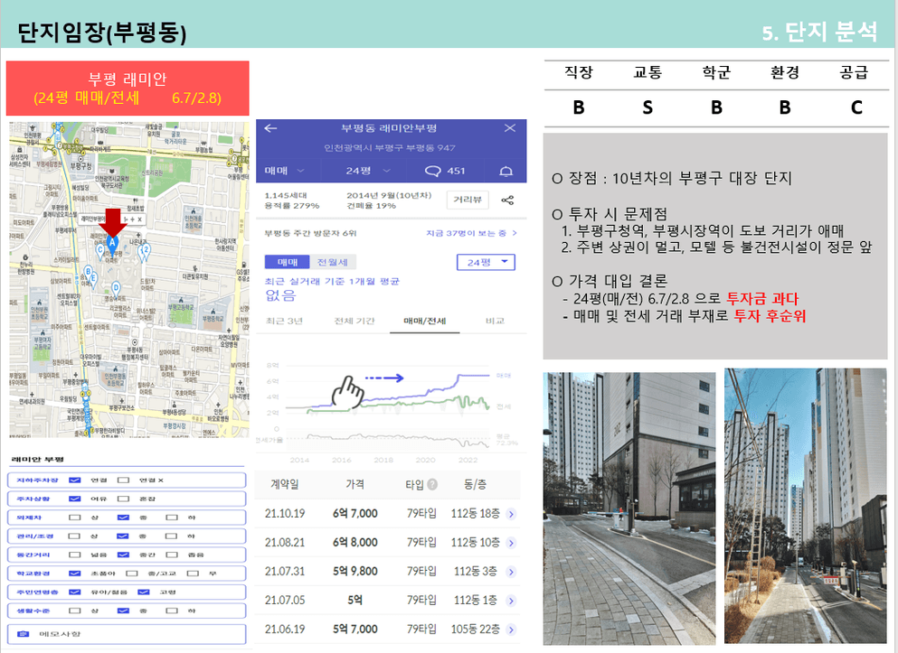The height and width of the screenshot is (653, 898).
Task: Click the 교통 grade S
Action: (648, 107)
